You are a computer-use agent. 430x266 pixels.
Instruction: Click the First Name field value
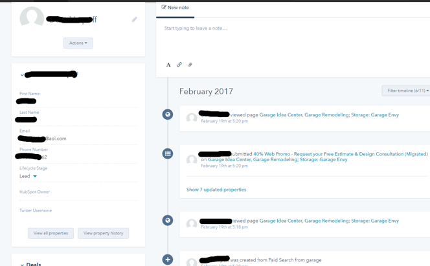pos(26,102)
